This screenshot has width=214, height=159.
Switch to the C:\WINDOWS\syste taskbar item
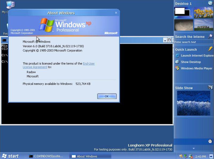click(47, 156)
